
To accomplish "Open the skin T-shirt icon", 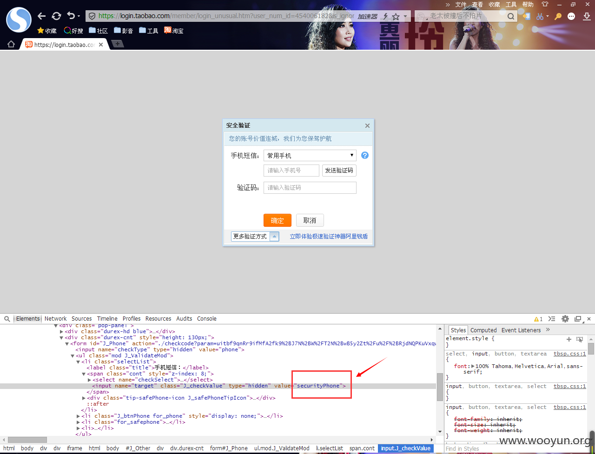I will pos(545,4).
